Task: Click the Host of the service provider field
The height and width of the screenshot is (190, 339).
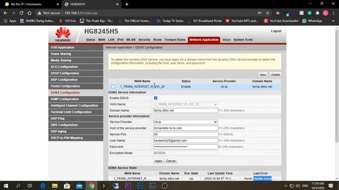Action: pos(185,128)
